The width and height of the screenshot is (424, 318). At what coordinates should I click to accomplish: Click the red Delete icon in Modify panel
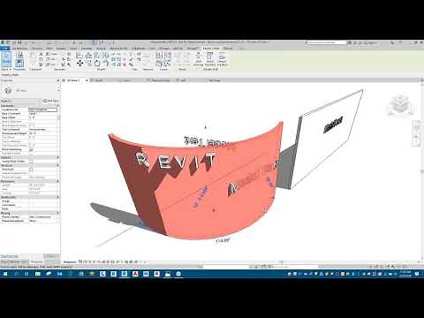click(125, 64)
